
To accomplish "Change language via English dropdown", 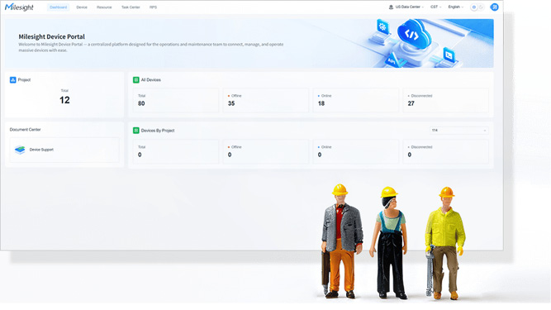I will tap(455, 7).
